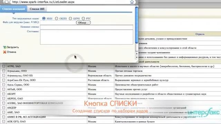Click the Загрузить link
Viewport: 221px width, 124px height.
(13, 47)
